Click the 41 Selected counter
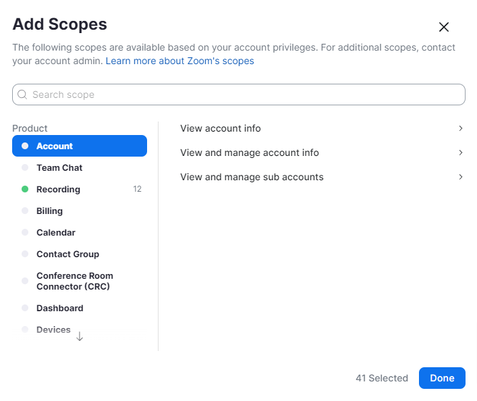477x401 pixels. pos(381,378)
